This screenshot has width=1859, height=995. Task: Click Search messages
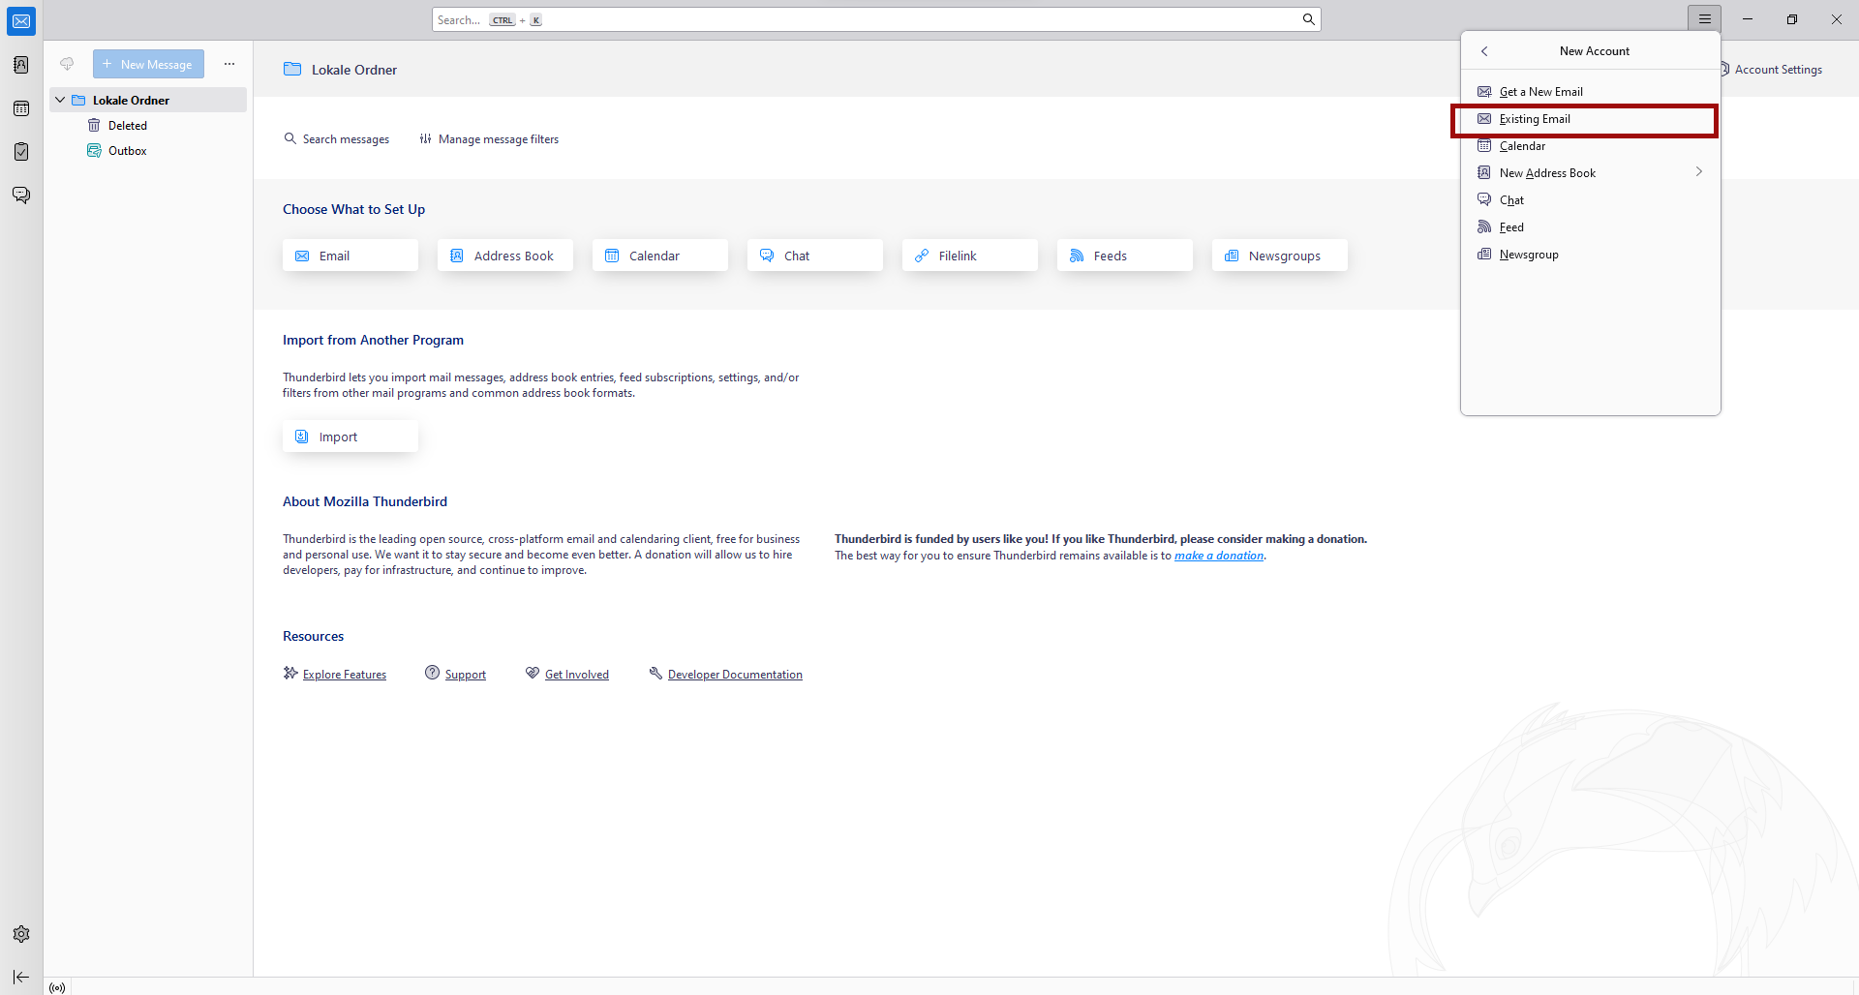click(336, 139)
